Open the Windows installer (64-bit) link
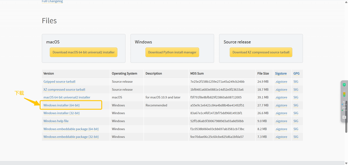Viewport: 348px width, 165px height. 61,105
